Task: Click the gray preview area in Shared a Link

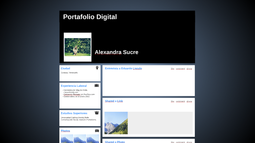Action: [x=160, y=123]
